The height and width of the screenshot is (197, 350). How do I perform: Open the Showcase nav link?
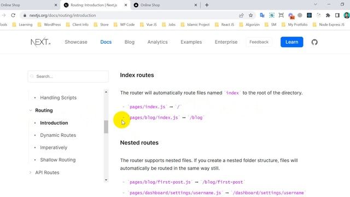(76, 42)
